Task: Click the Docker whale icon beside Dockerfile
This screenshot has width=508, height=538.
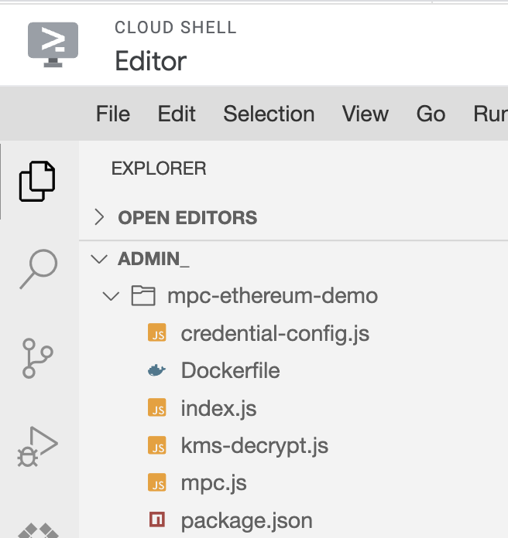Action: pyautogui.click(x=156, y=370)
